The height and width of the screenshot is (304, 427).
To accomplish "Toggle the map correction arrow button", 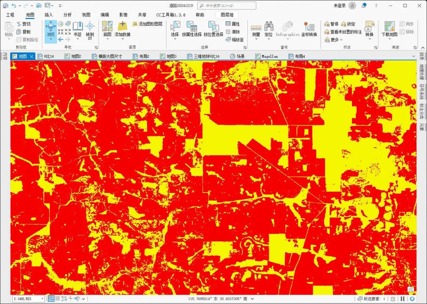I will [x=77, y=298].
